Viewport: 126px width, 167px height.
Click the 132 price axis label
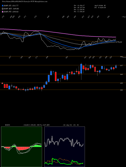coord(122,90)
